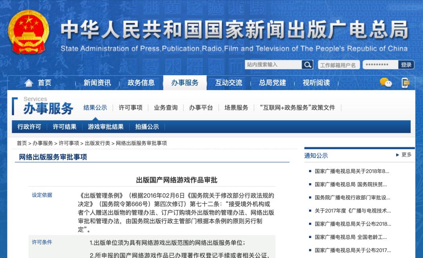Open 拍摄公示 in blue bar
This screenshot has height=258, width=423.
coord(147,127)
